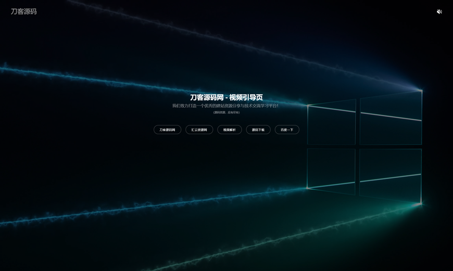Viewport: 453px width, 271px height.
Task: Click the small parenthesized tagline under the subtitle
Action: (x=226, y=112)
